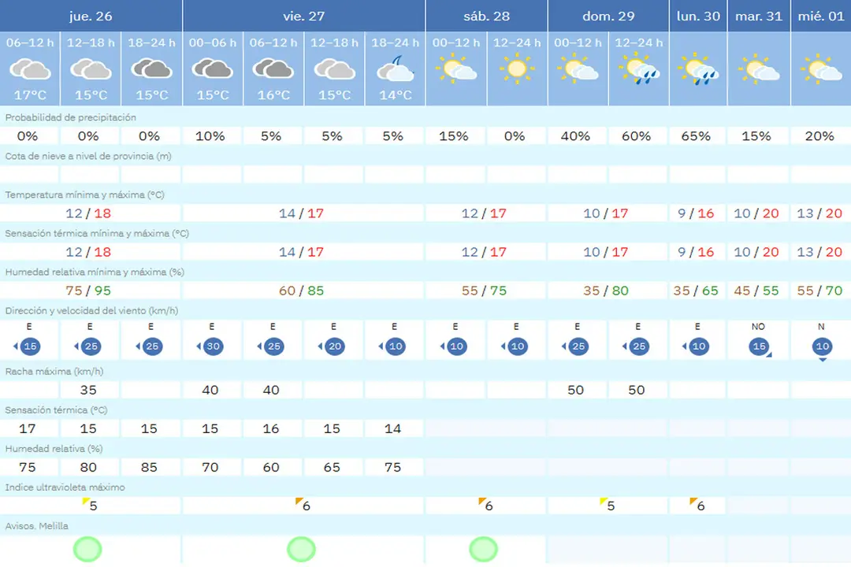
Task: Click the cloudy icon for vie. 27 12–18 h
Action: coord(334,69)
